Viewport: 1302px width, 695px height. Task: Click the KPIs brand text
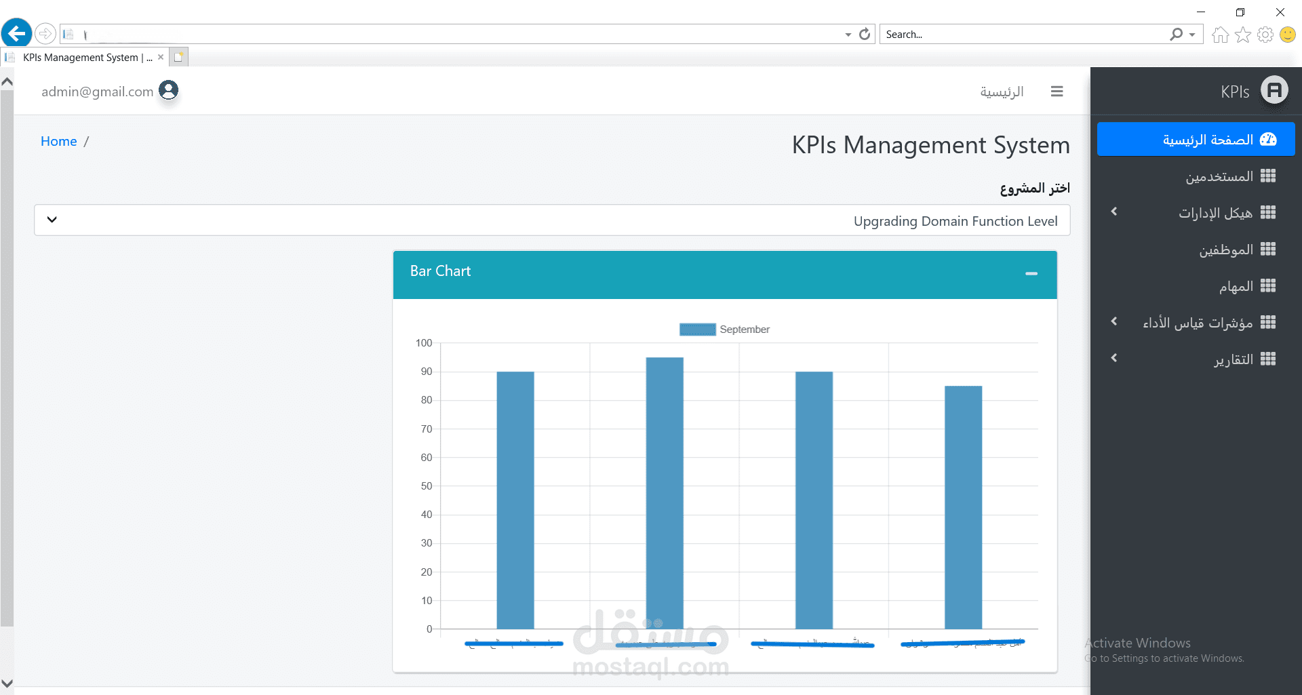pos(1235,92)
